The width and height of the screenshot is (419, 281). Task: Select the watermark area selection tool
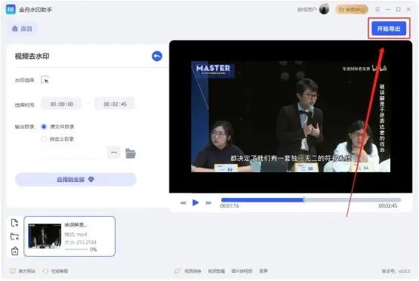tap(45, 80)
